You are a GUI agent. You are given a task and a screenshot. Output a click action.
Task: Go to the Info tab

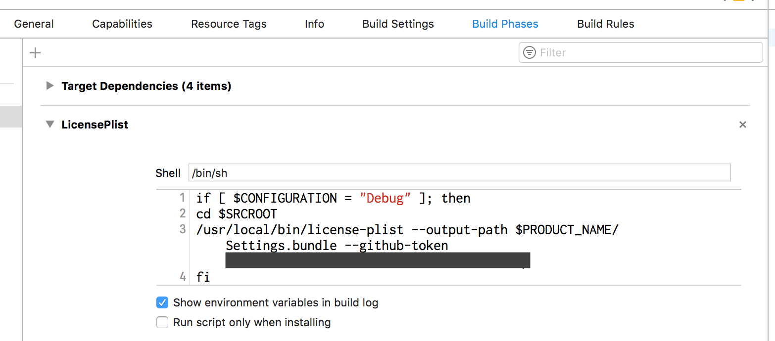click(314, 24)
